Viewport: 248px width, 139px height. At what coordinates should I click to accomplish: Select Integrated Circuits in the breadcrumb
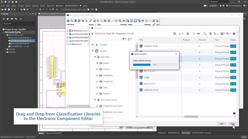tap(125, 33)
